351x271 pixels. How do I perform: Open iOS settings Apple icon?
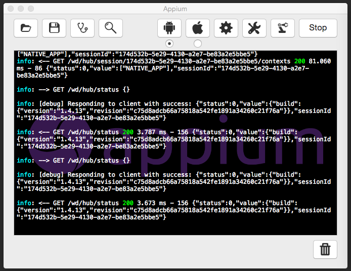click(x=198, y=28)
